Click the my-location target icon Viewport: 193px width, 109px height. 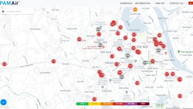[x=3, y=11]
